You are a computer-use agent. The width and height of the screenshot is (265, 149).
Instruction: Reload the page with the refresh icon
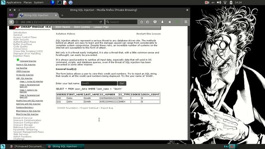[x=101, y=22]
